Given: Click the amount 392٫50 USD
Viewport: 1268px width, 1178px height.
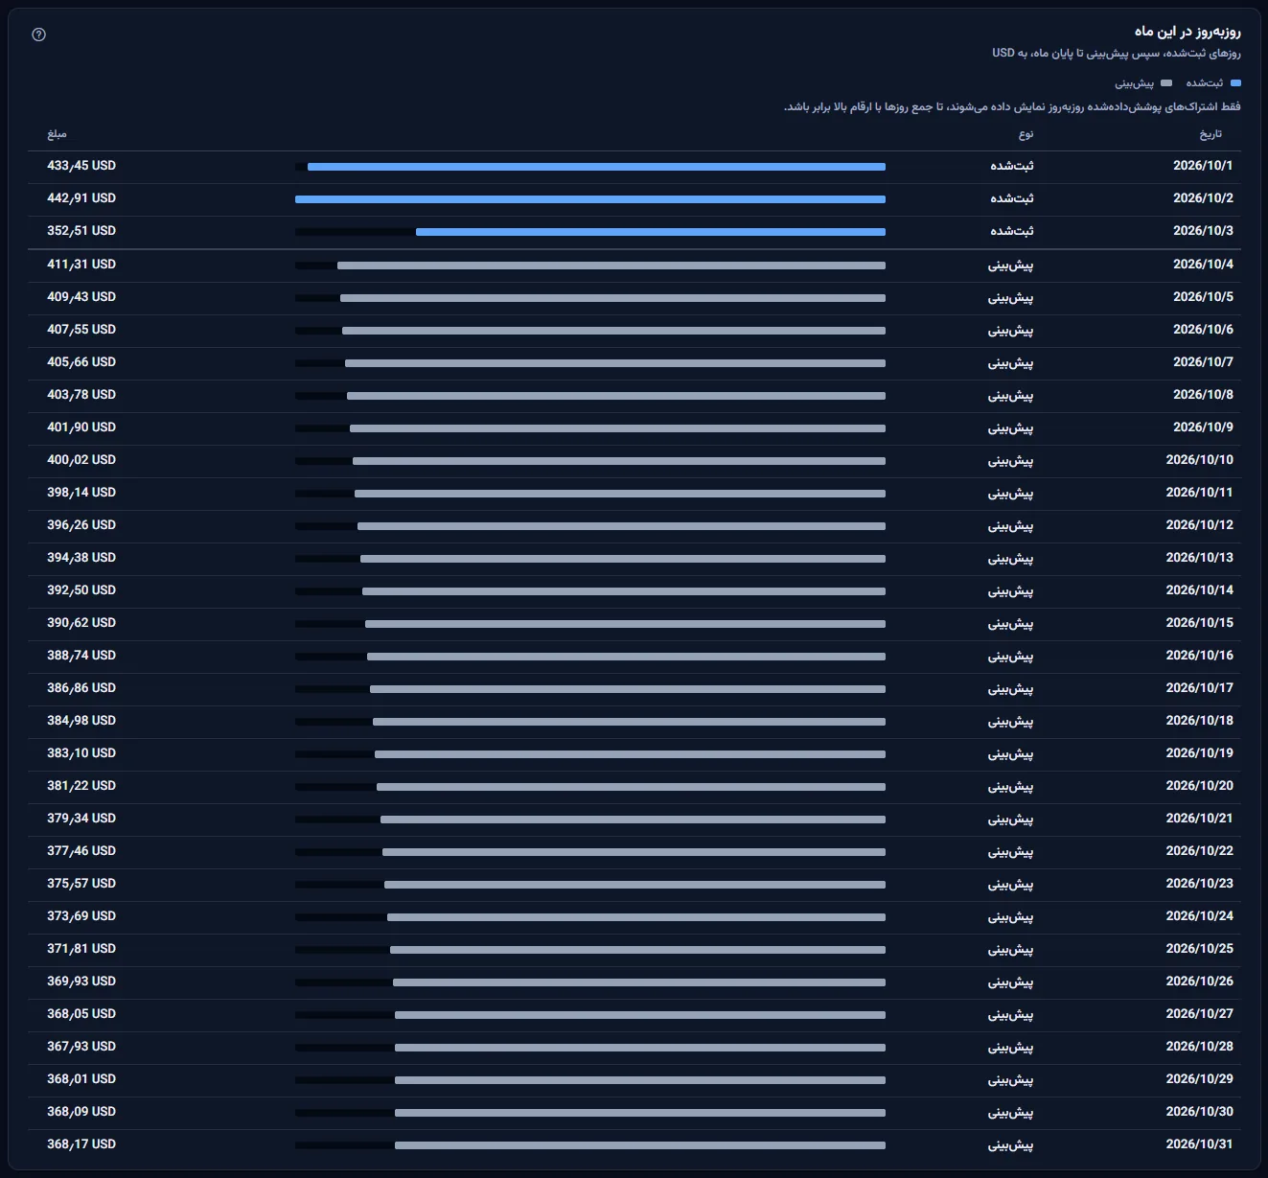Looking at the screenshot, I should click(x=81, y=590).
